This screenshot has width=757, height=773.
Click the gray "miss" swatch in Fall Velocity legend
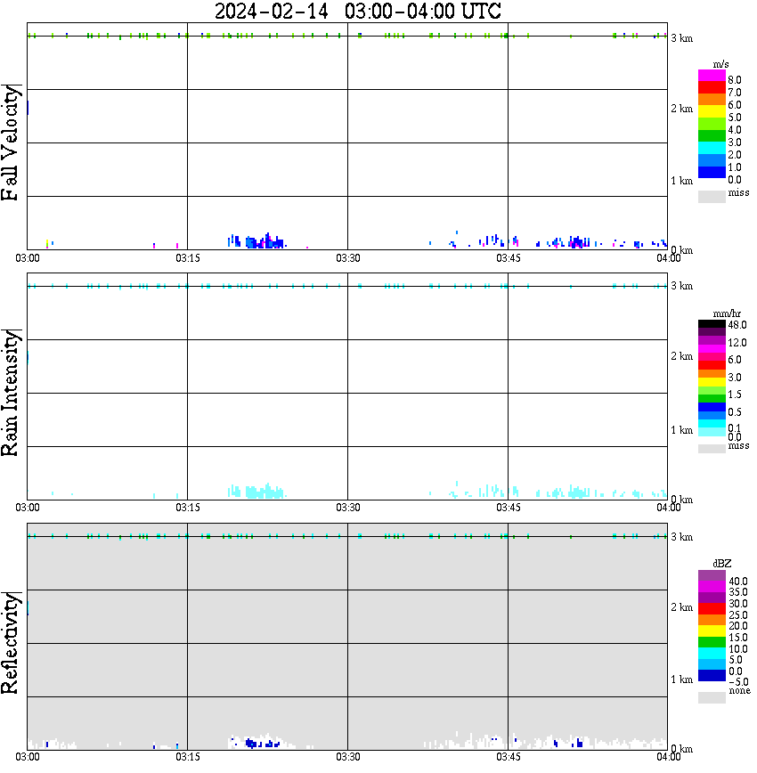click(712, 196)
